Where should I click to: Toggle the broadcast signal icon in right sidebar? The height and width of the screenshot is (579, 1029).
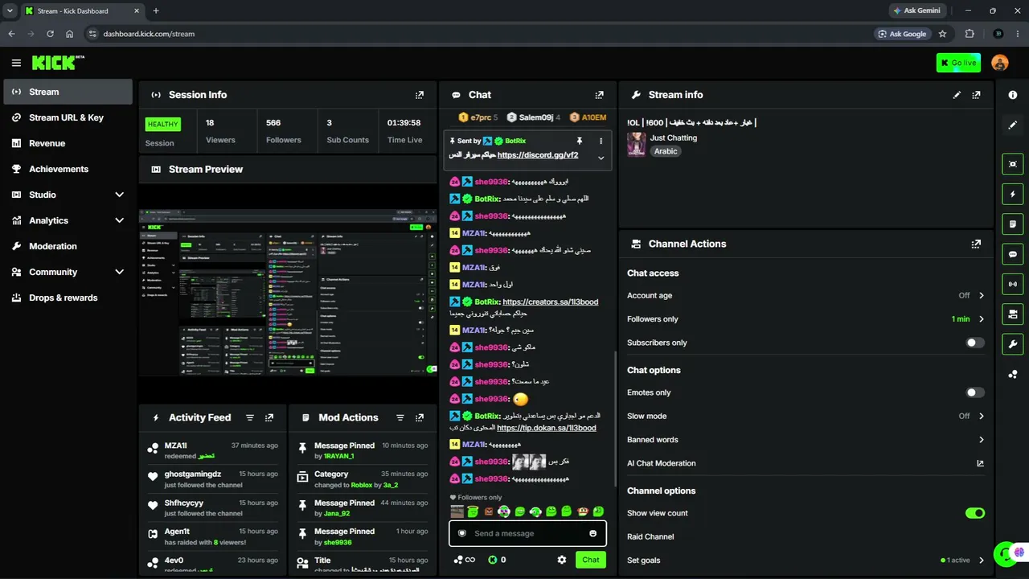(x=1013, y=284)
